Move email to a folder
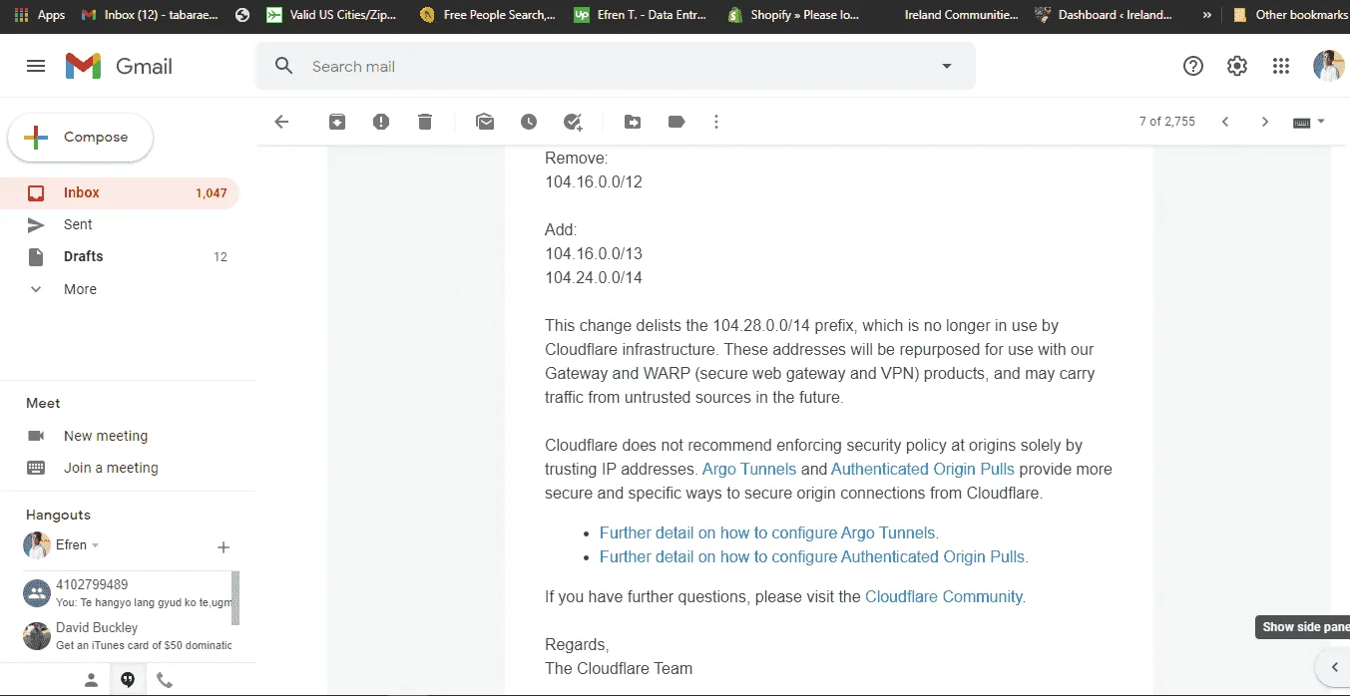This screenshot has width=1350, height=696. click(633, 122)
